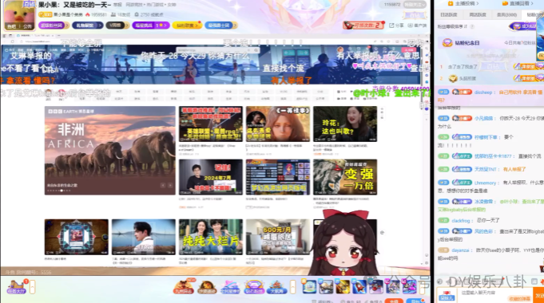Open the fan badge icon beside chat input

click(x=447, y=295)
